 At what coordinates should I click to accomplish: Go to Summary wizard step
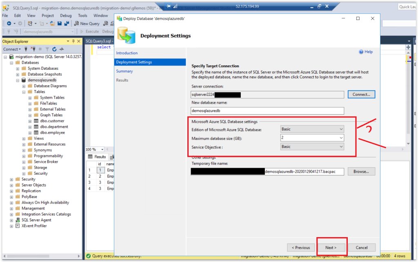pos(124,71)
